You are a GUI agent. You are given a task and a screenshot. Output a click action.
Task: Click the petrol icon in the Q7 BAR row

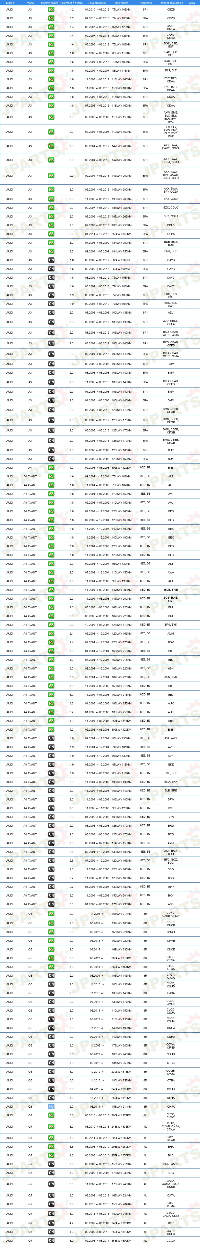(x=51, y=1155)
